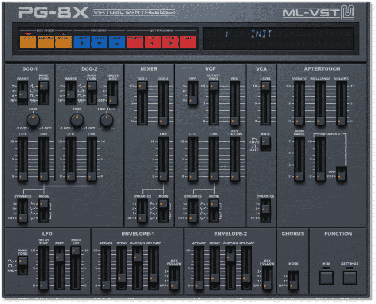Hit the red RANDOM button

(x=135, y=41)
